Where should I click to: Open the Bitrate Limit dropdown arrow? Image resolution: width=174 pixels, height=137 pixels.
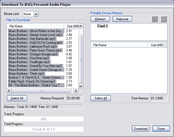tap(36, 14)
